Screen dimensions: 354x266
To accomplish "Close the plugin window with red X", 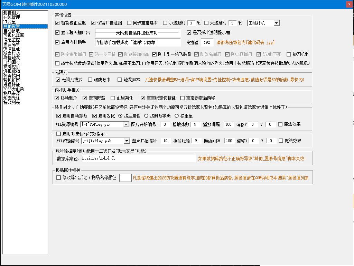I will (349, 4).
